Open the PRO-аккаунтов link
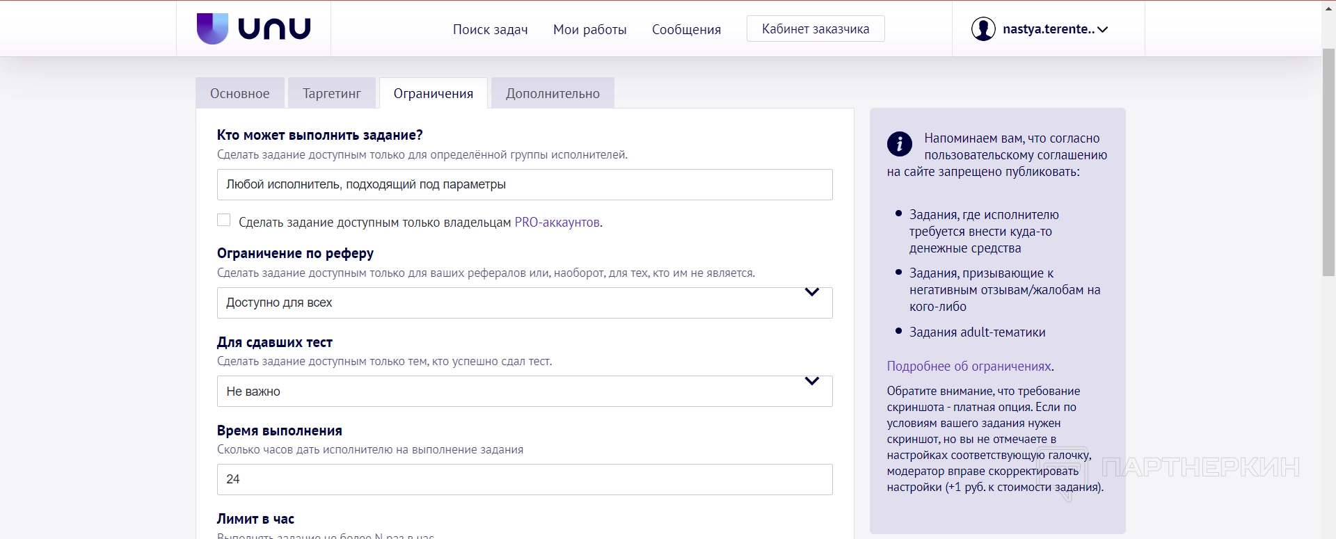Screen dimensions: 1336x539 pyautogui.click(x=557, y=223)
